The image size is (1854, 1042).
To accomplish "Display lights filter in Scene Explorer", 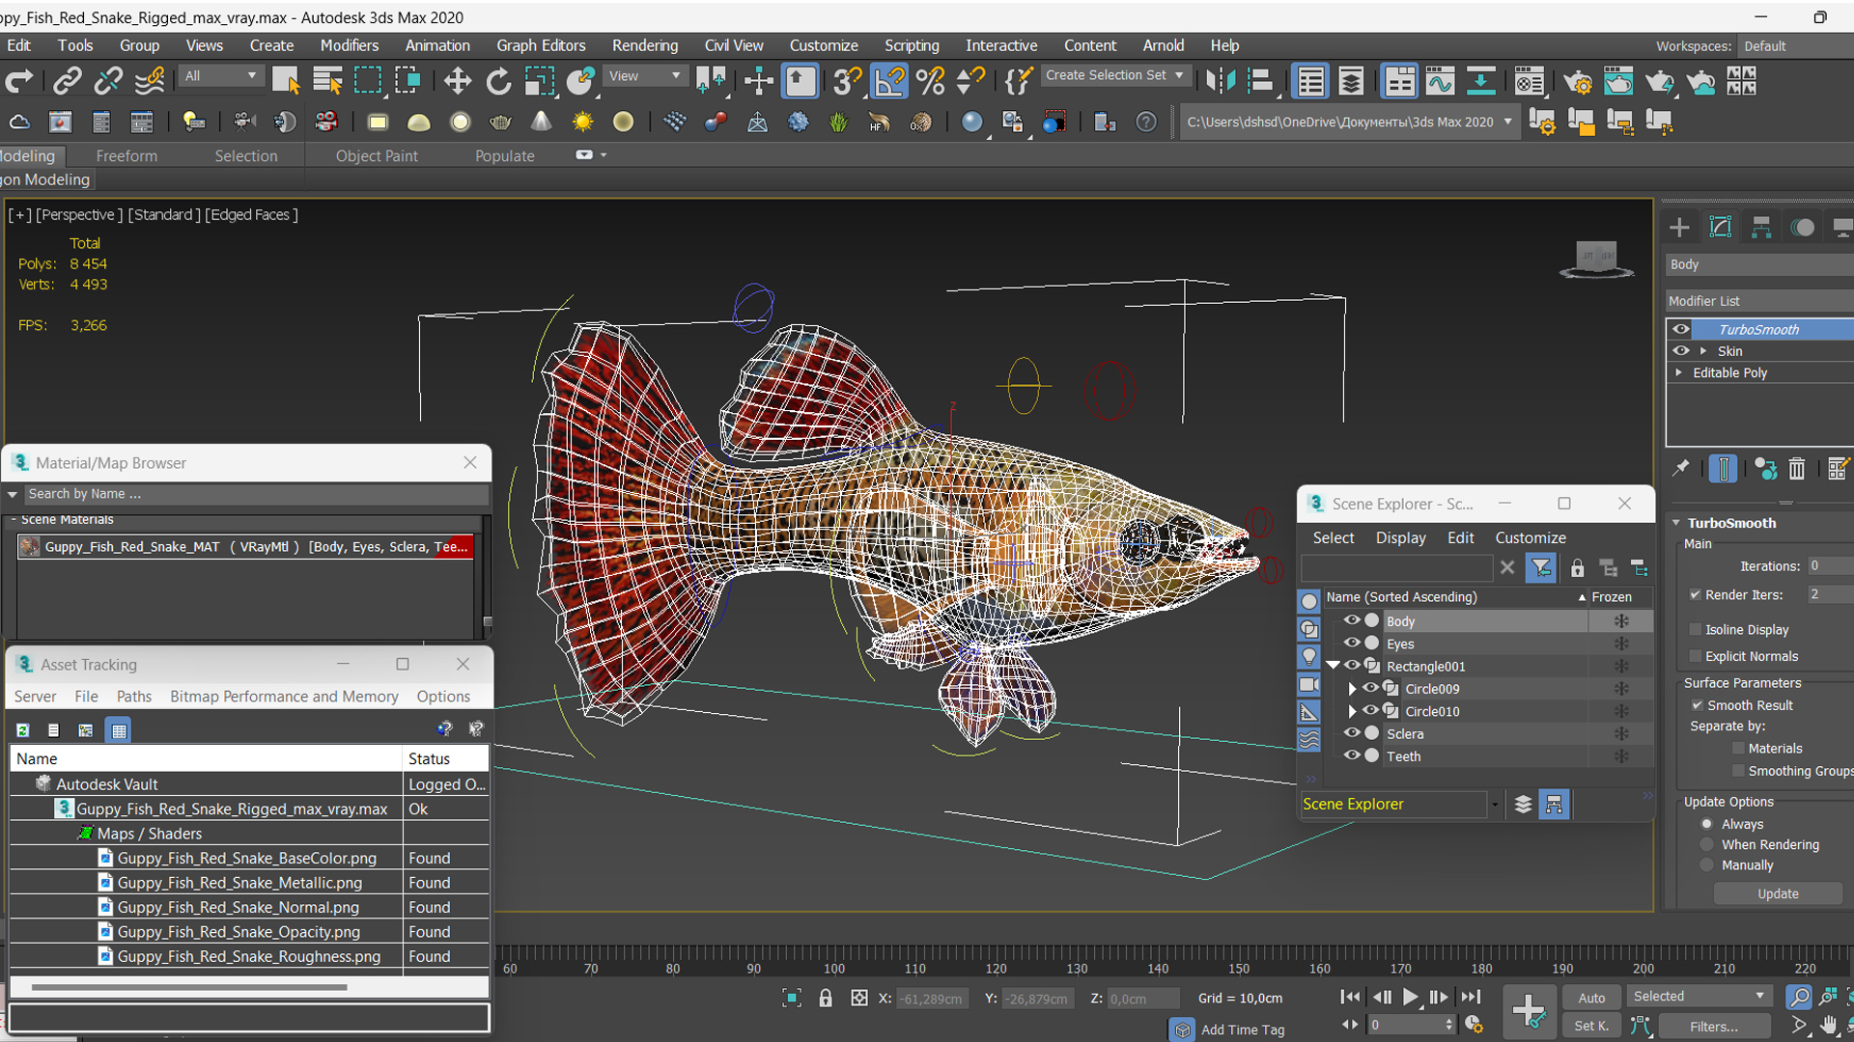I will pos(1308,657).
